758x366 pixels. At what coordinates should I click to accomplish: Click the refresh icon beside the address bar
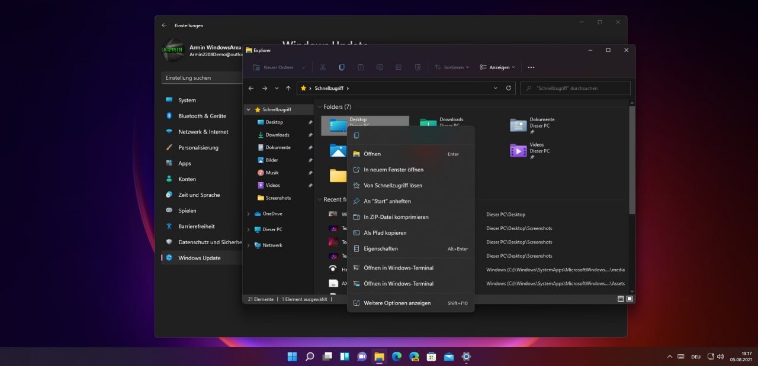pos(508,88)
